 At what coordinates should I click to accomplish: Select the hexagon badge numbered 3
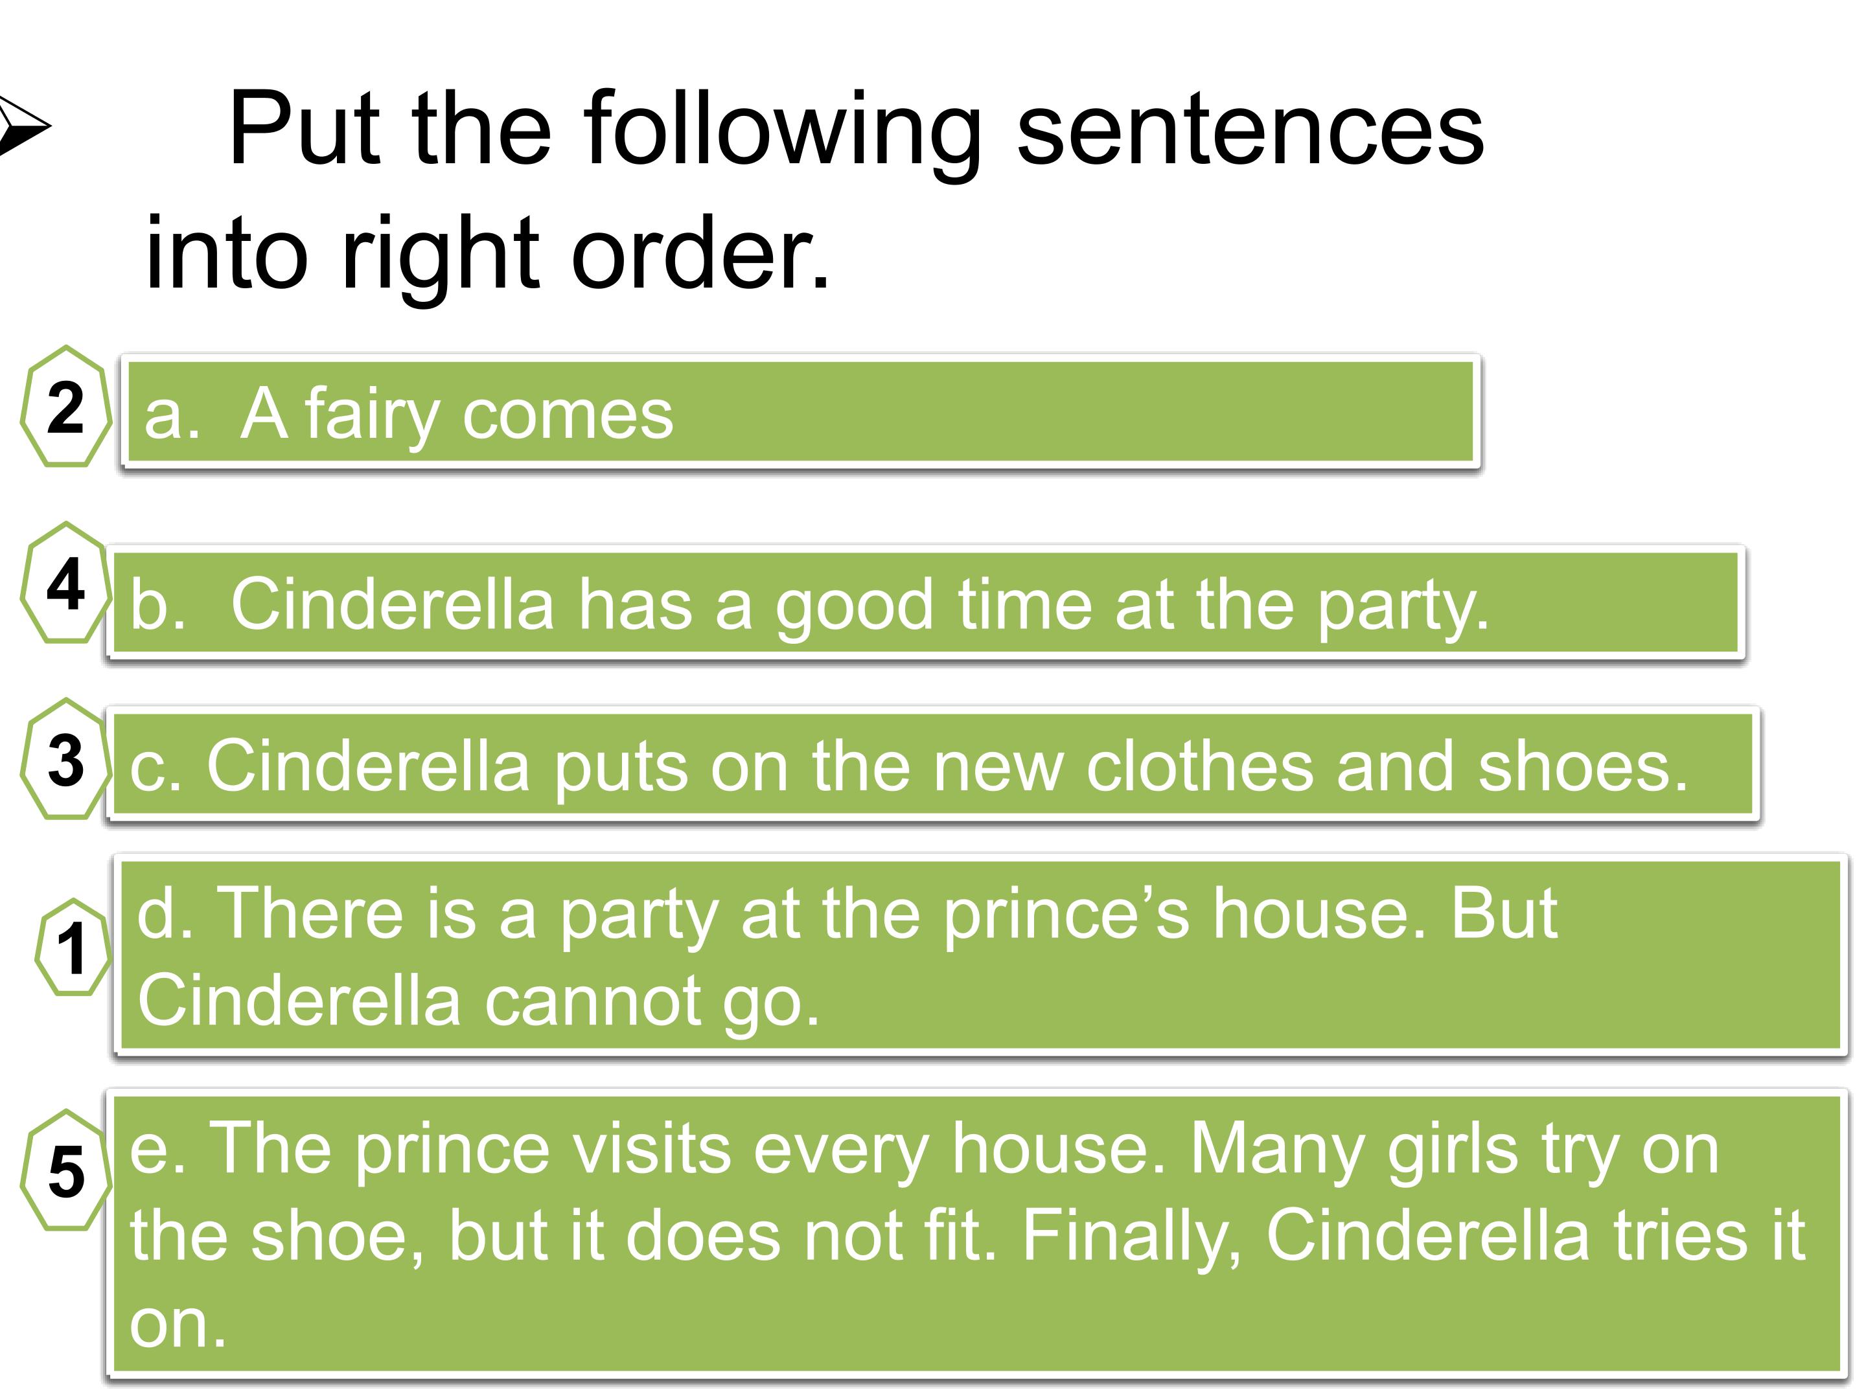tap(66, 759)
